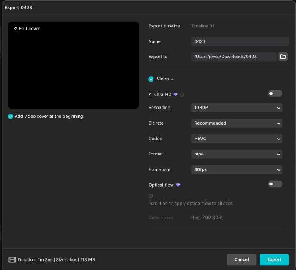Viewport: 296px width, 270px height.
Task: Click the pencil icon on Edit cover
Action: pyautogui.click(x=16, y=29)
